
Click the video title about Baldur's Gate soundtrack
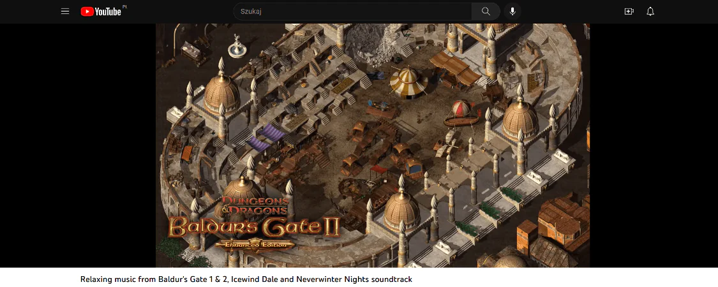(246, 279)
